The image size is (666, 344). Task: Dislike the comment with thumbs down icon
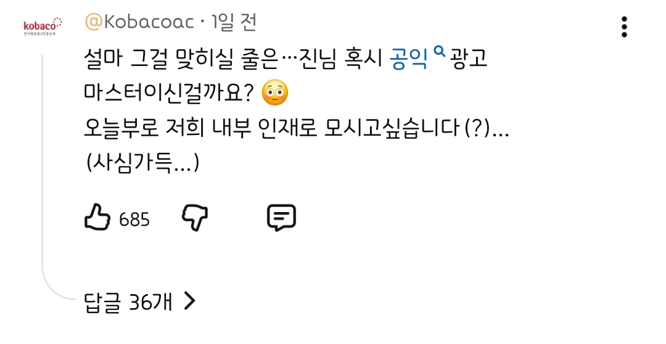pos(195,218)
